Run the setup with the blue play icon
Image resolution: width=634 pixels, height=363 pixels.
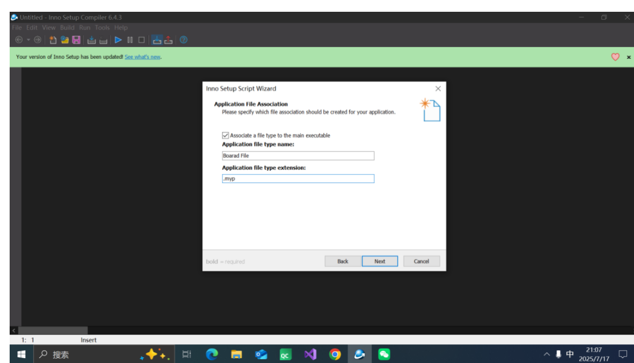tap(118, 40)
